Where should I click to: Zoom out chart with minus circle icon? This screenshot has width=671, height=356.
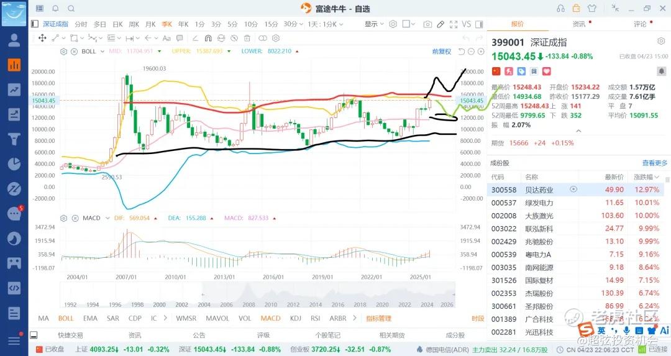click(471, 52)
